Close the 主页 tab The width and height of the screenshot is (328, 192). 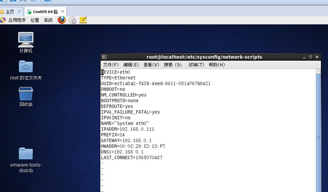19,11
